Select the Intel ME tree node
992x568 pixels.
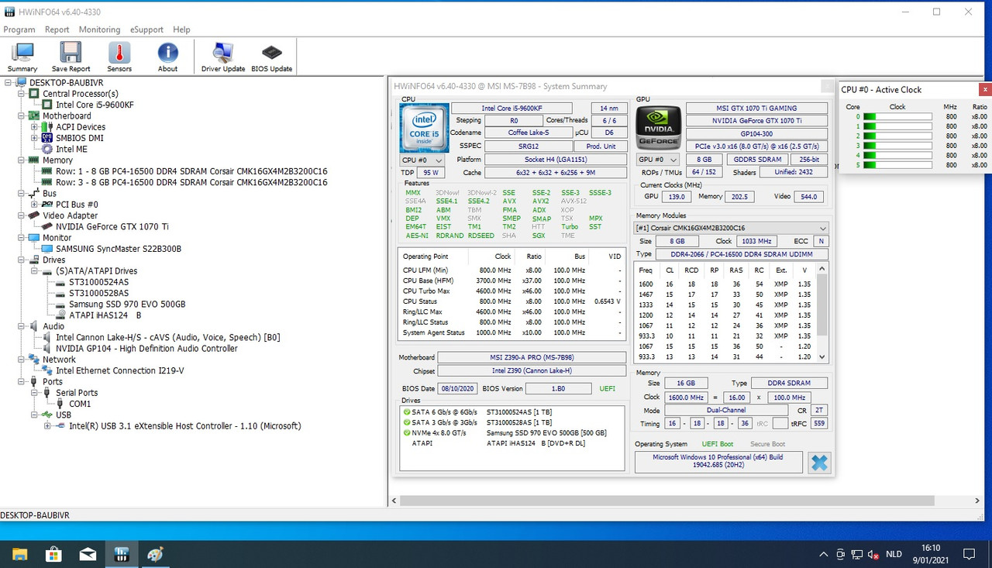pyautogui.click(x=71, y=149)
